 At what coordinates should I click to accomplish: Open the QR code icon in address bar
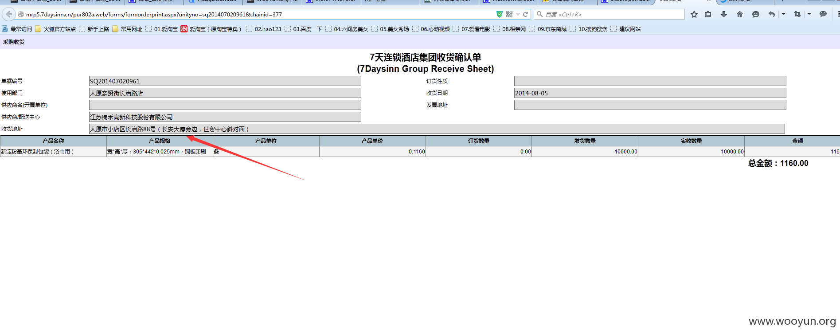[509, 14]
